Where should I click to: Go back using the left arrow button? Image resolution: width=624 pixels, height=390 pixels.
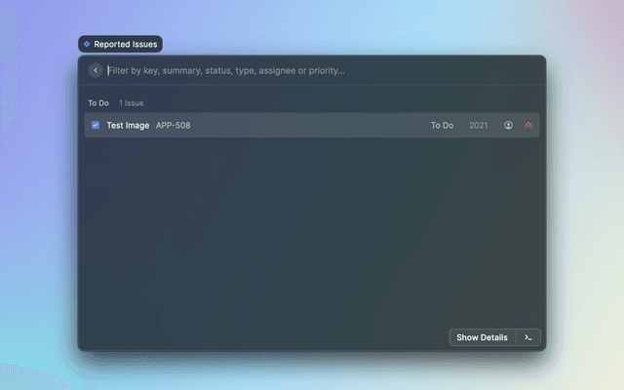pyautogui.click(x=96, y=70)
